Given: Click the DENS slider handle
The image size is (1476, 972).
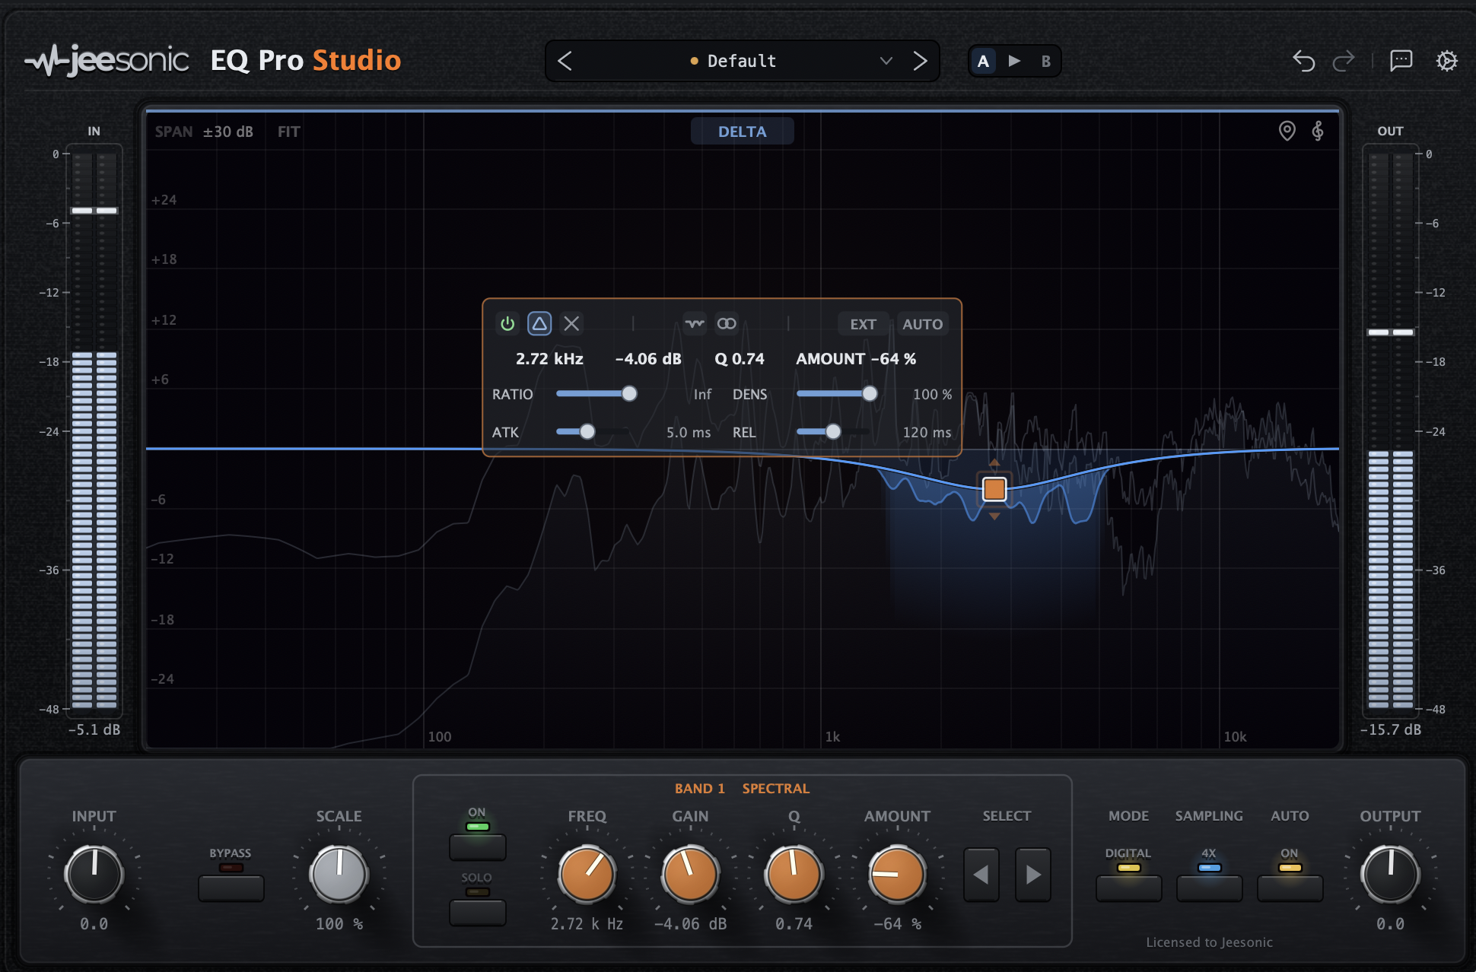Looking at the screenshot, I should coord(870,394).
